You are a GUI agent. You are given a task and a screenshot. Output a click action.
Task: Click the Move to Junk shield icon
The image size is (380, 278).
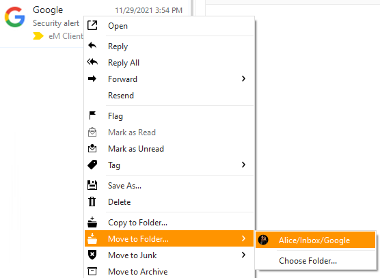click(x=92, y=255)
